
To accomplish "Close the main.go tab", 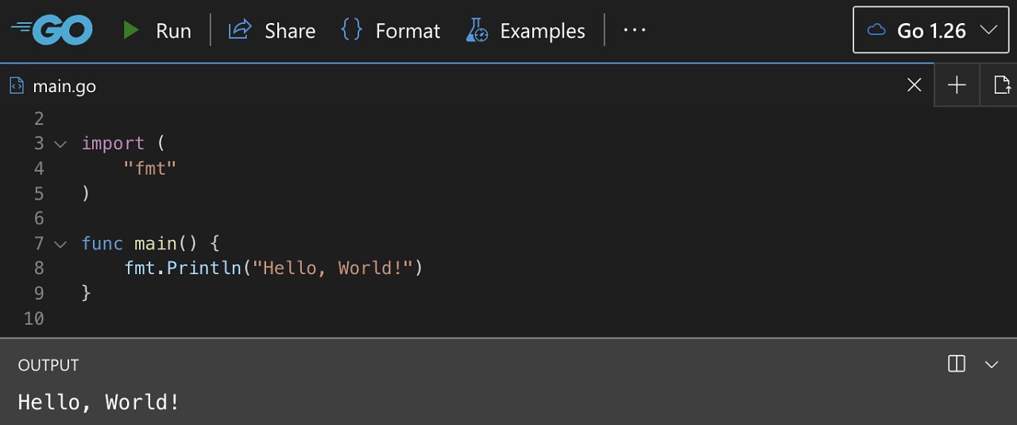I will [x=915, y=85].
